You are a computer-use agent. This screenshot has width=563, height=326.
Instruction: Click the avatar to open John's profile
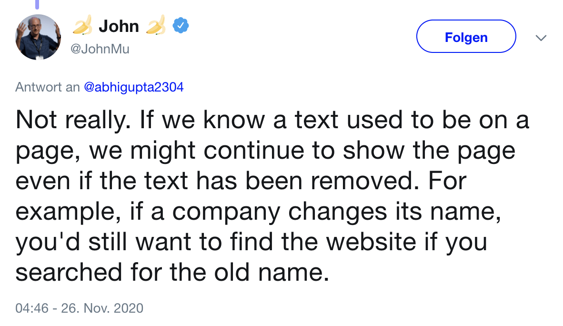pyautogui.click(x=38, y=37)
